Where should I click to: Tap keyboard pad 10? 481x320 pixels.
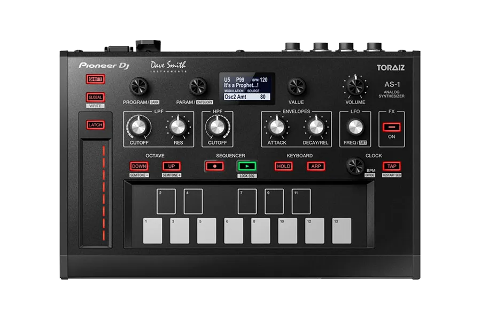click(x=288, y=231)
